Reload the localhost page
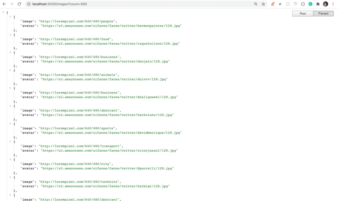 (19, 4)
